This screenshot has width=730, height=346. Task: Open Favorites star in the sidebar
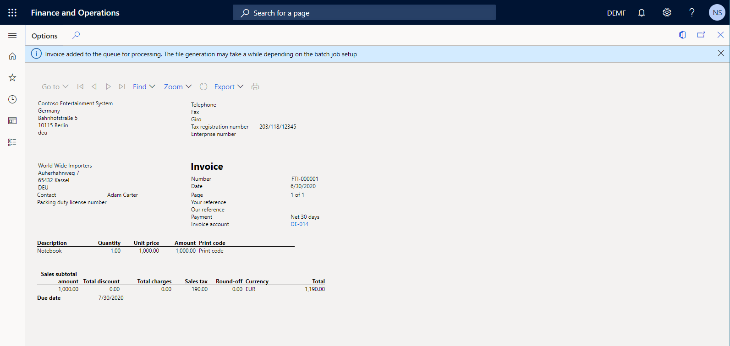tap(12, 78)
